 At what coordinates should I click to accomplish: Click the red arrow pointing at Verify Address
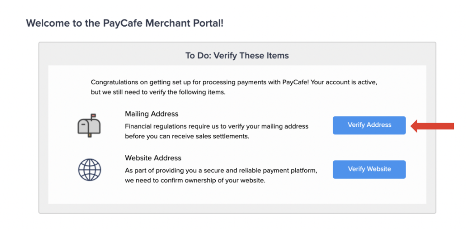(432, 126)
